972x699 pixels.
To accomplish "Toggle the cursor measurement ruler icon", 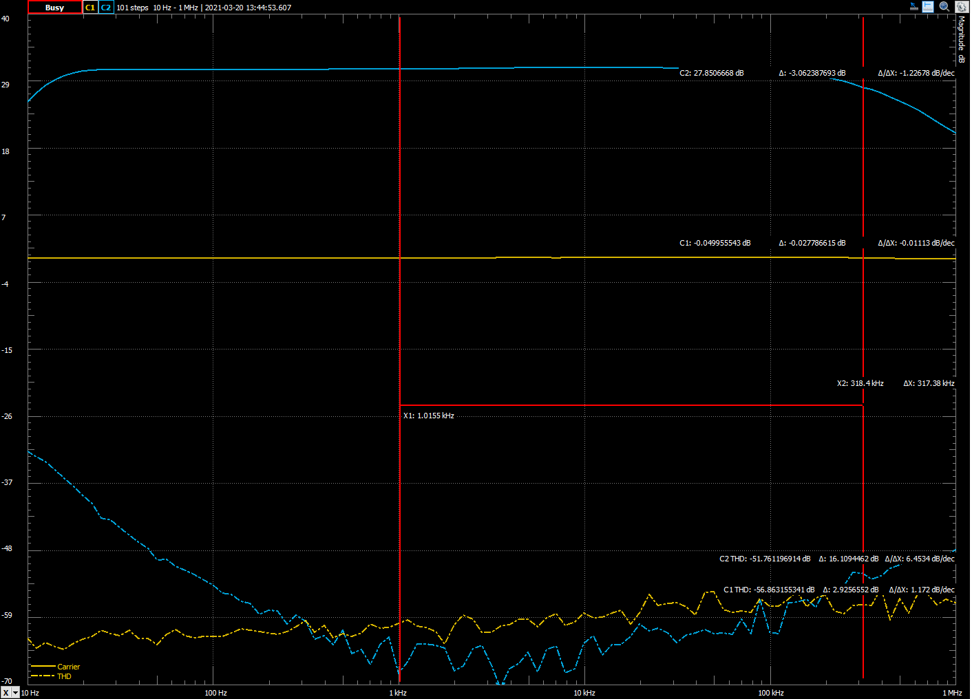I will 928,7.
